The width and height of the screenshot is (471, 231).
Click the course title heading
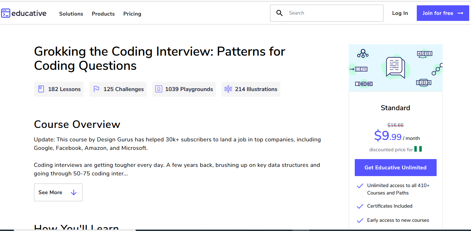pos(159,58)
